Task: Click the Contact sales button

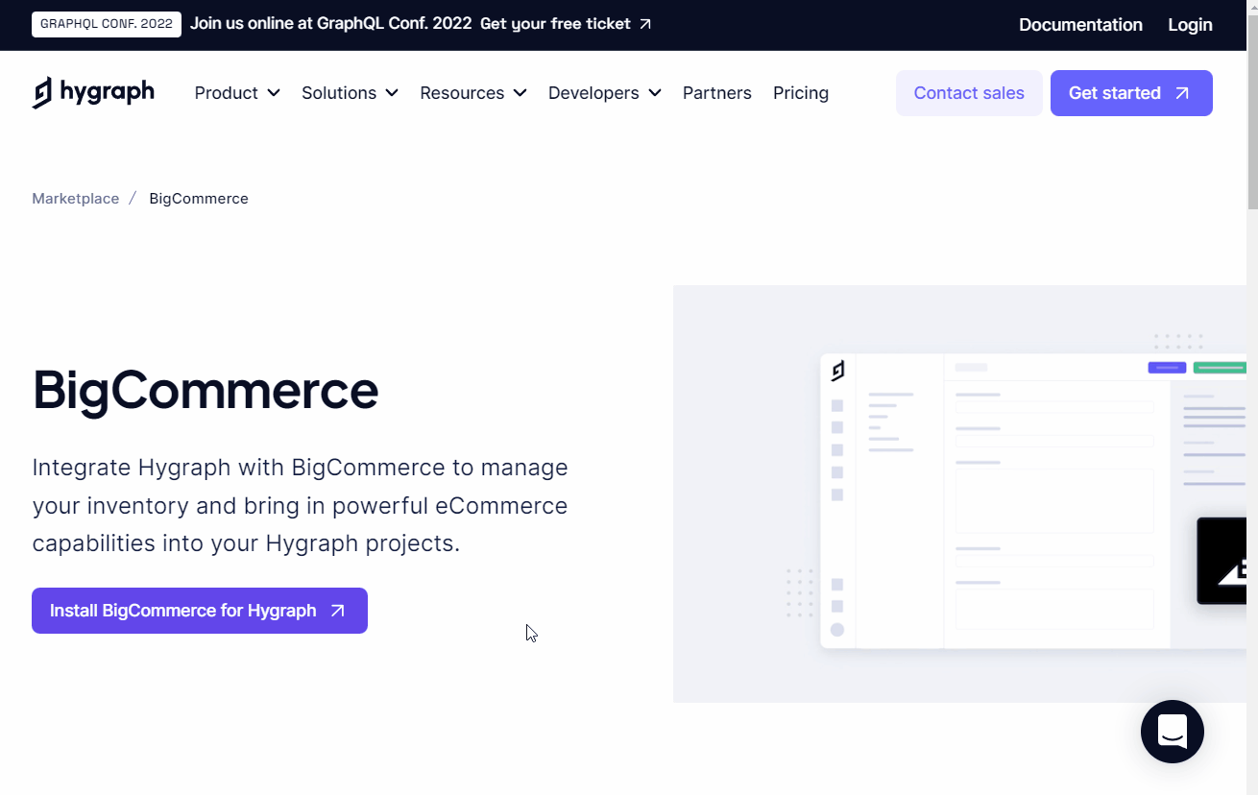Action: click(x=968, y=92)
